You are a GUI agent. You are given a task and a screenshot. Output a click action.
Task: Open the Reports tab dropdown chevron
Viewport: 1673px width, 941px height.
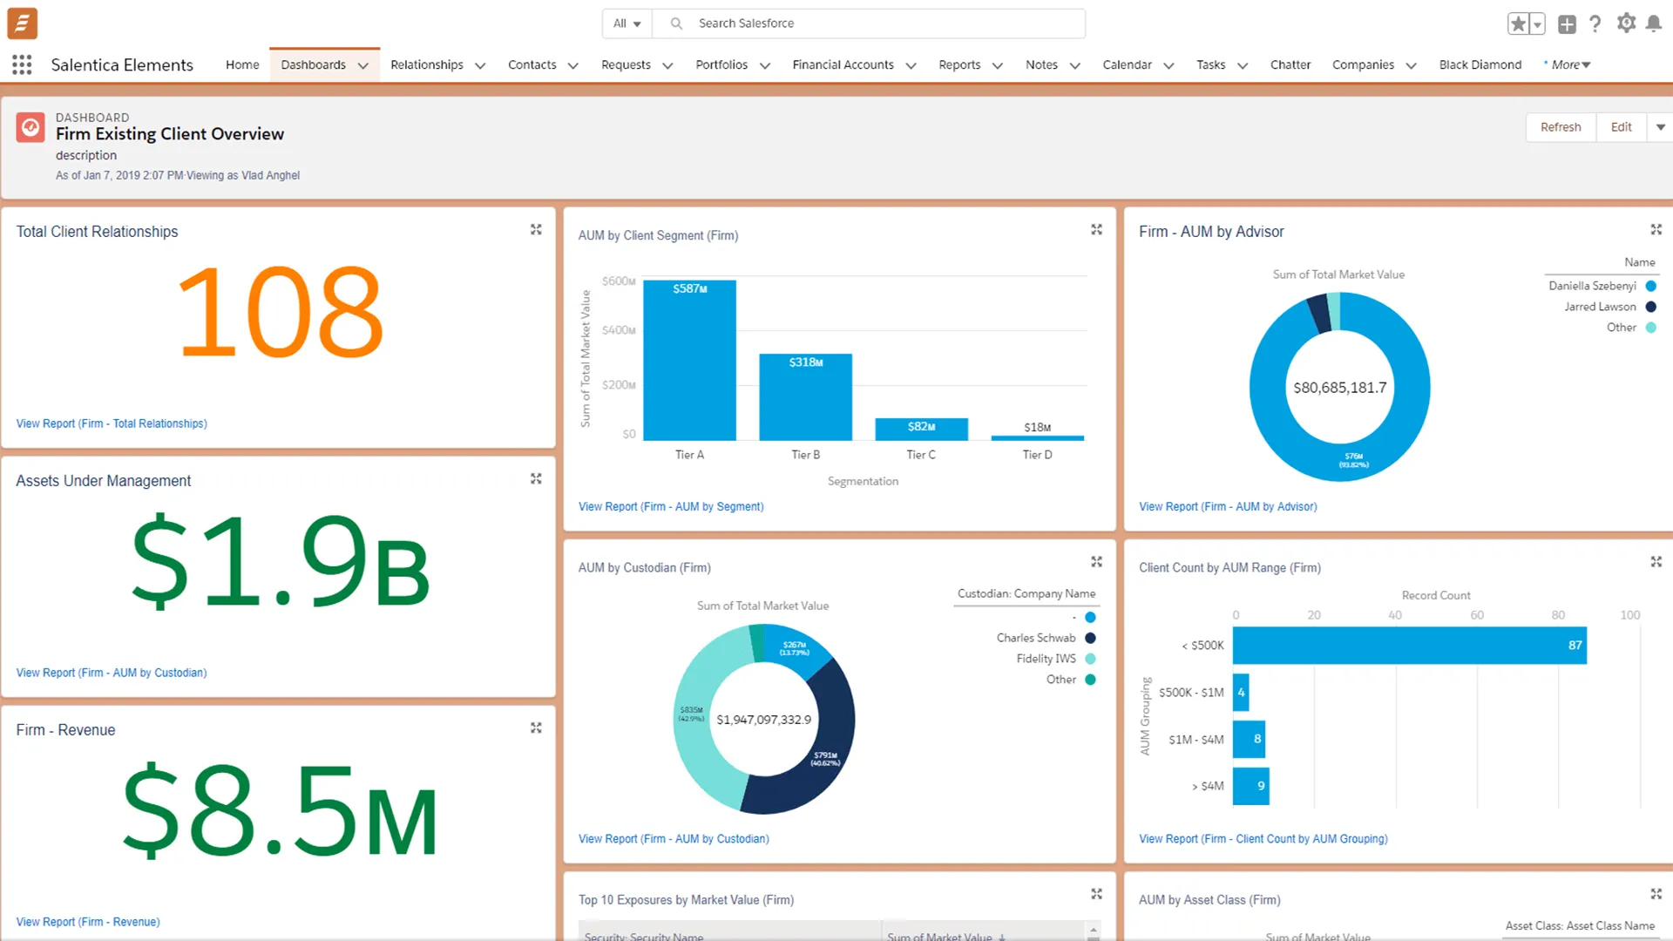point(998,65)
